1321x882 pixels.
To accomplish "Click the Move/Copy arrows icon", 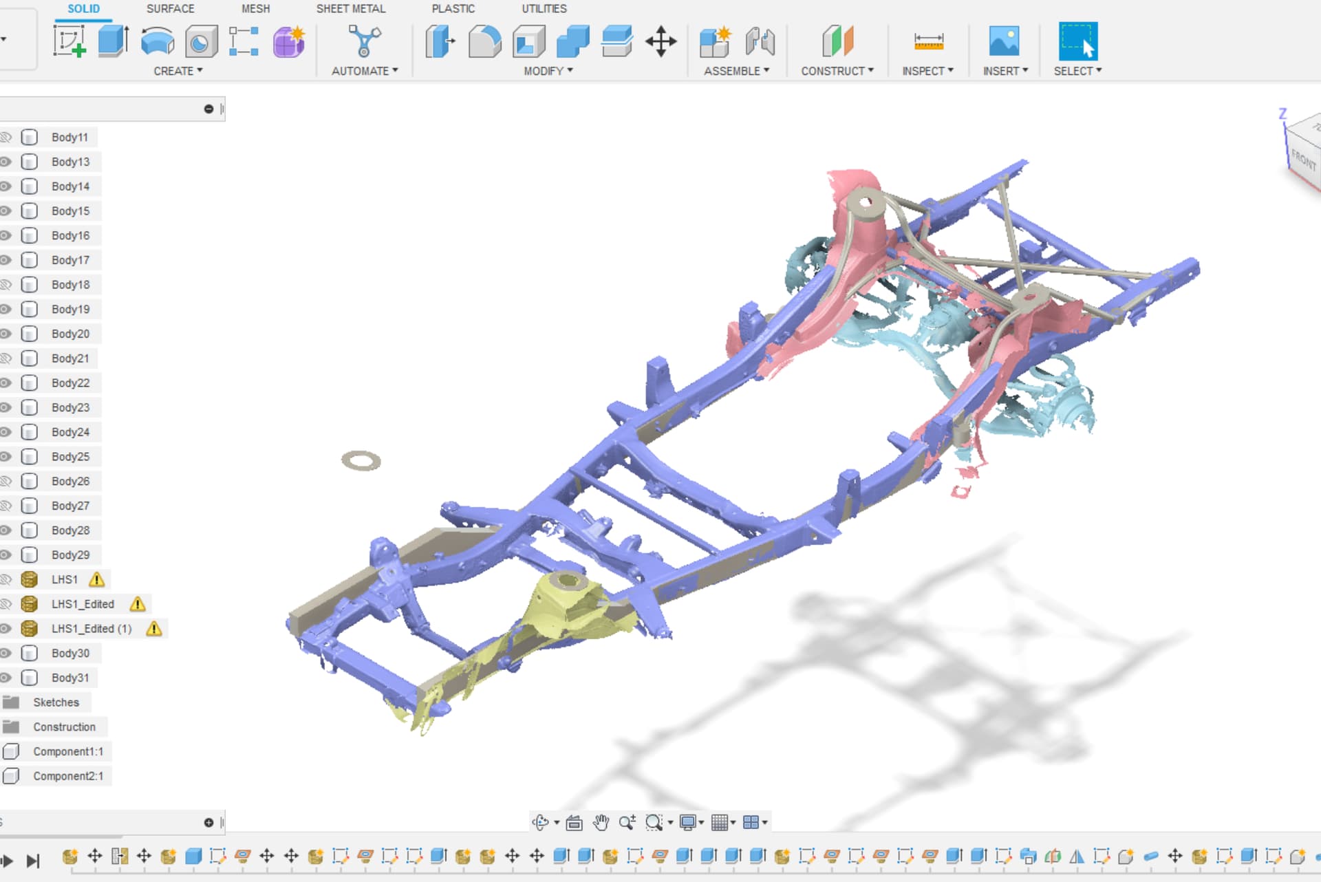I will pos(660,41).
